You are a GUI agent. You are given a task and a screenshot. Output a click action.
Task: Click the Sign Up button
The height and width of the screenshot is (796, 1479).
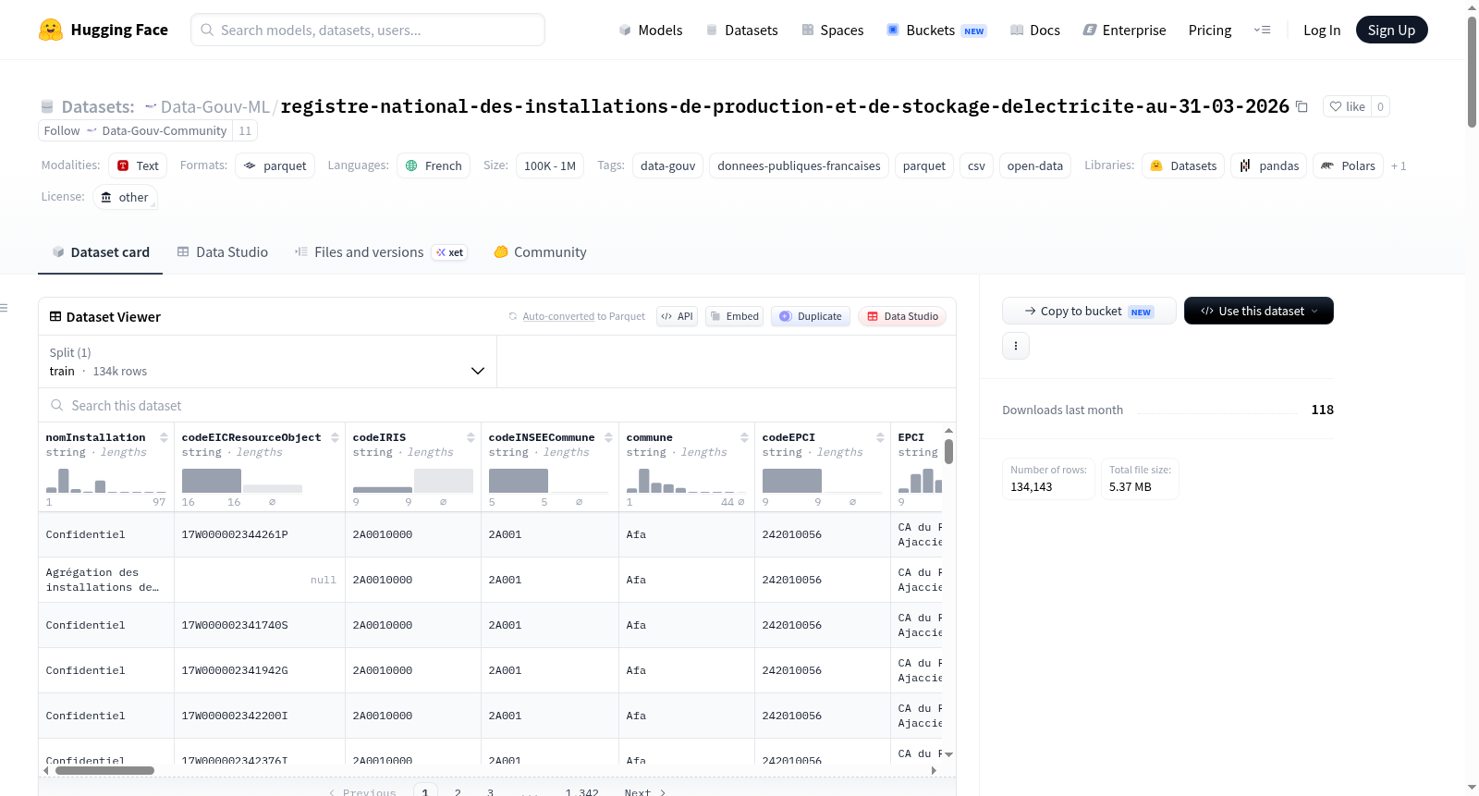1391,30
